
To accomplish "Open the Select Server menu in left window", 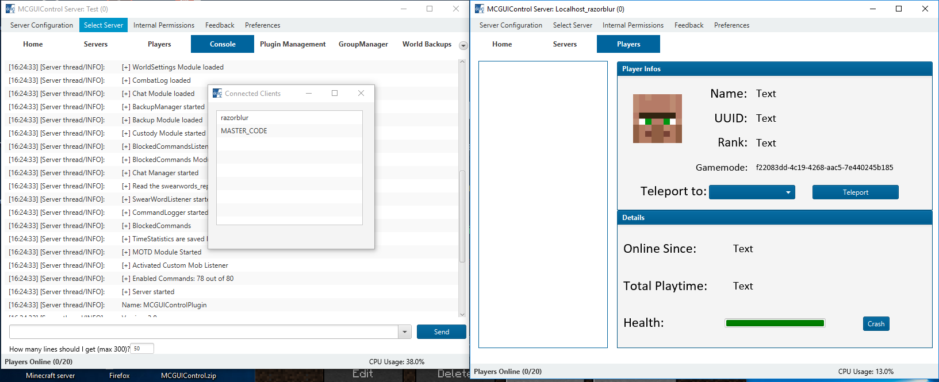I will point(104,25).
